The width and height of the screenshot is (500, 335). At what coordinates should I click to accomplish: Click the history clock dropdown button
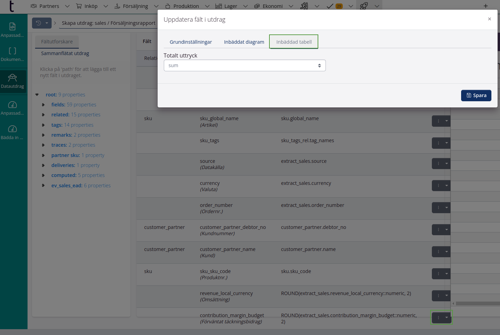coord(42,23)
